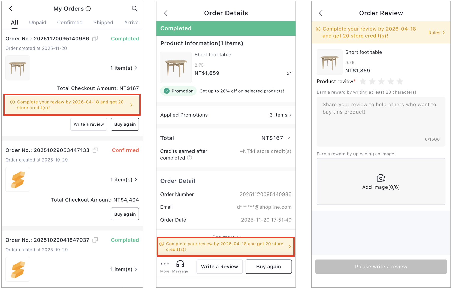Switch to Confirmed orders tab
This screenshot has width=452, height=289.
pos(70,23)
